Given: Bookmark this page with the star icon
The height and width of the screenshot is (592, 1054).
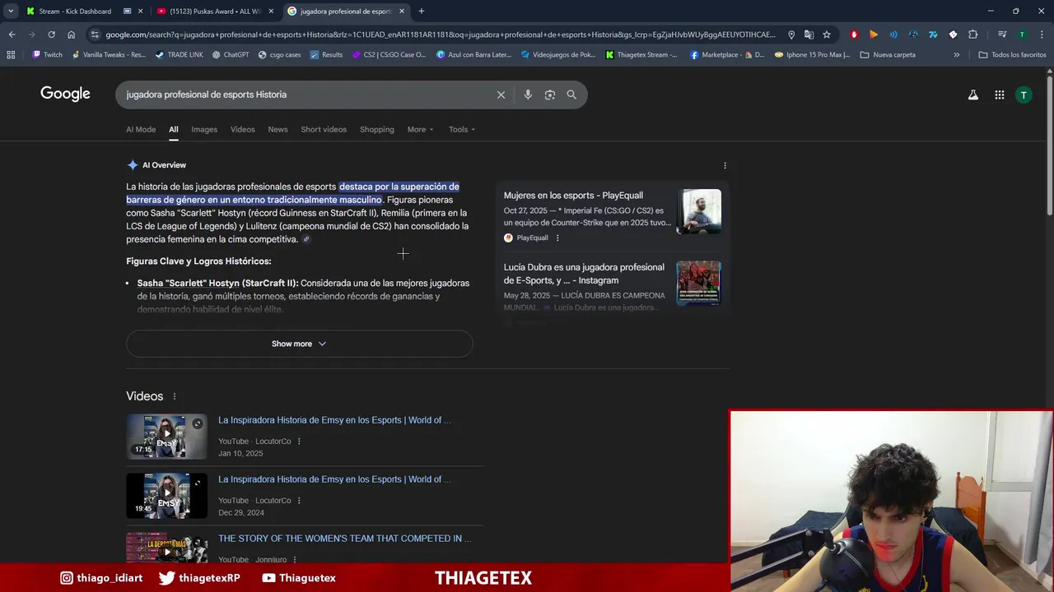Looking at the screenshot, I should tap(827, 35).
